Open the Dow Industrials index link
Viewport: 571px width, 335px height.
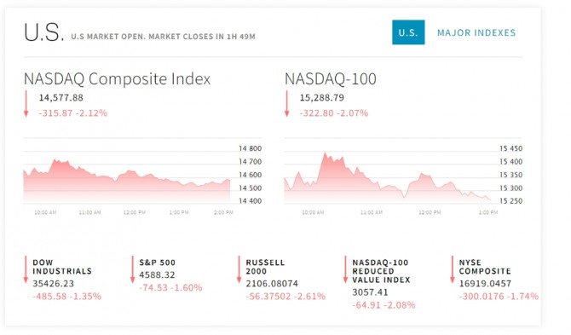[x=62, y=267]
